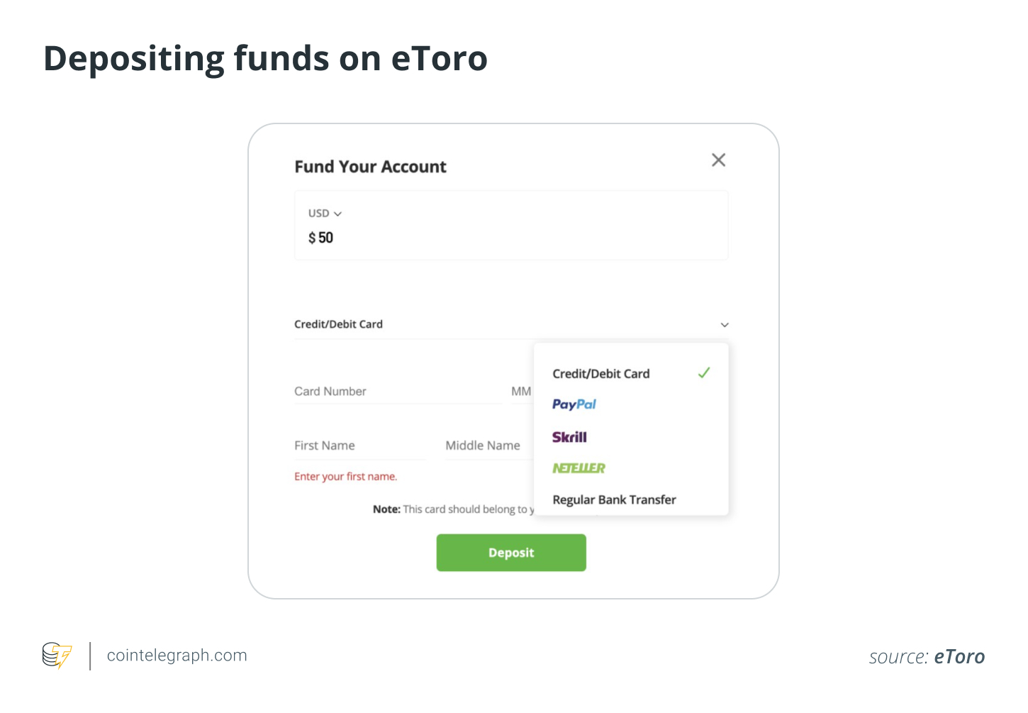Click the Middle Name input field
Viewport: 1028px width, 713px height.
[x=486, y=446]
